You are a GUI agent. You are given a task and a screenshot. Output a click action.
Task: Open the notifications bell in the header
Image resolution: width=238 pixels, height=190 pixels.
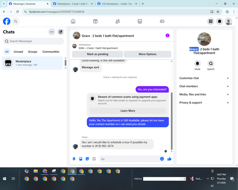click(x=219, y=21)
